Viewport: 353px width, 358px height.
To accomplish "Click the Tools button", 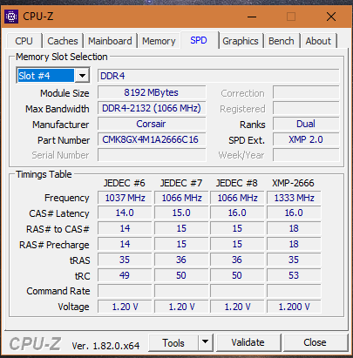I will pyautogui.click(x=173, y=342).
